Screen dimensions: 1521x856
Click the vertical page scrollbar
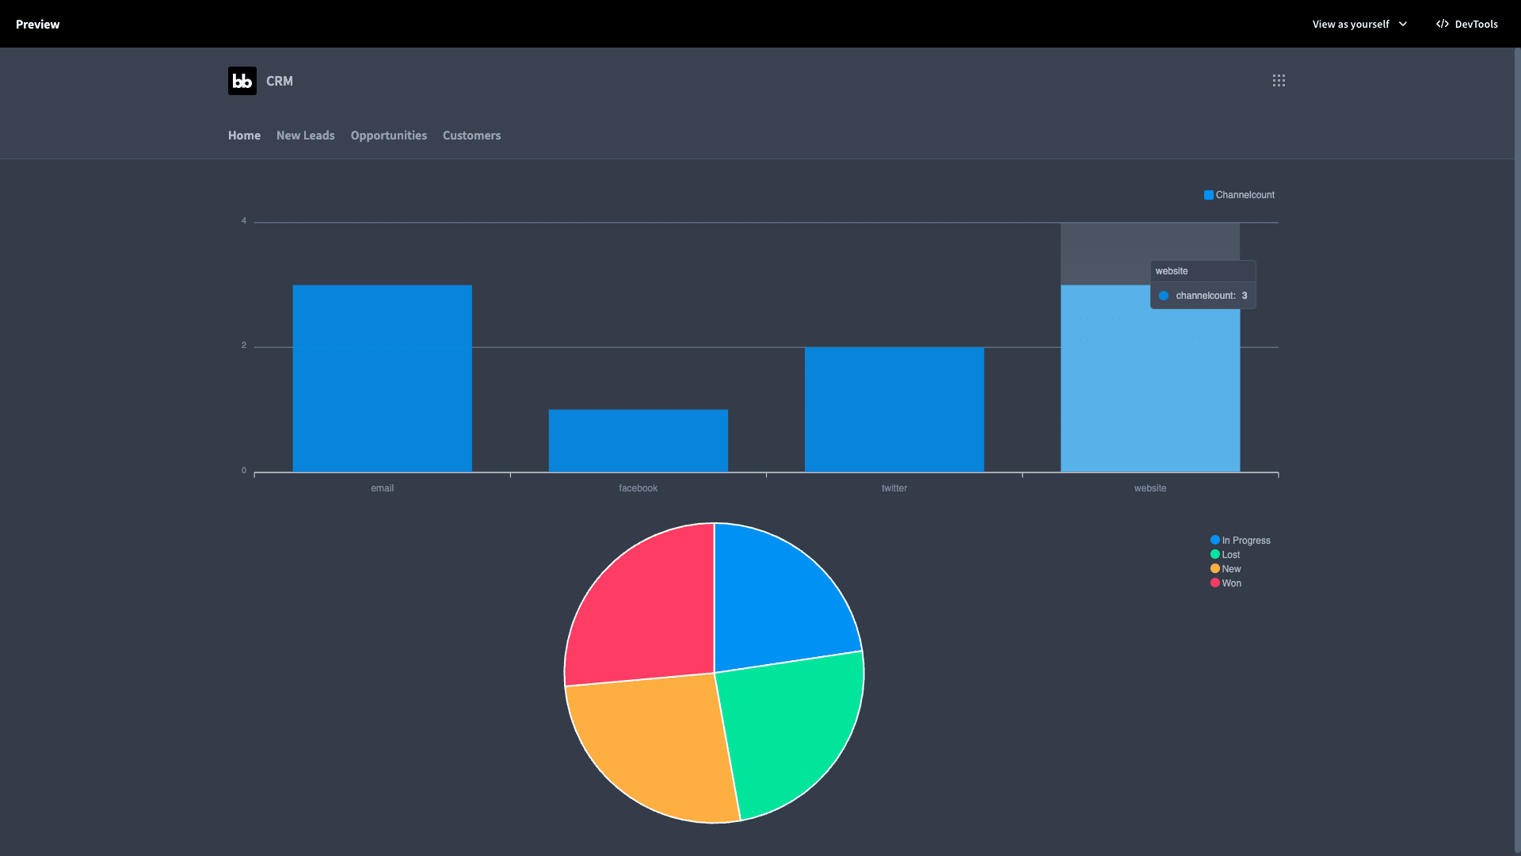[x=1517, y=452]
